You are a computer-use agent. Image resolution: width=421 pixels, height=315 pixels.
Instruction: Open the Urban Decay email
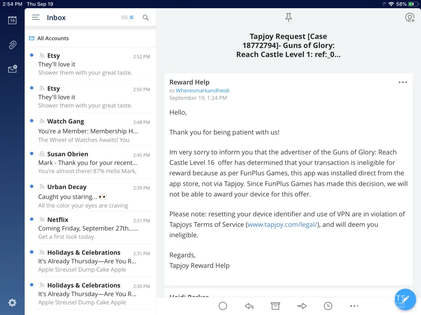click(90, 195)
